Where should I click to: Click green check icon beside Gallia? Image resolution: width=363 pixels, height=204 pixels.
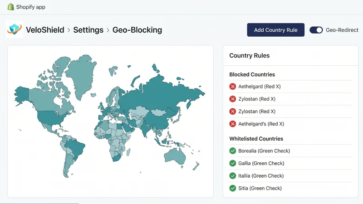pyautogui.click(x=232, y=163)
